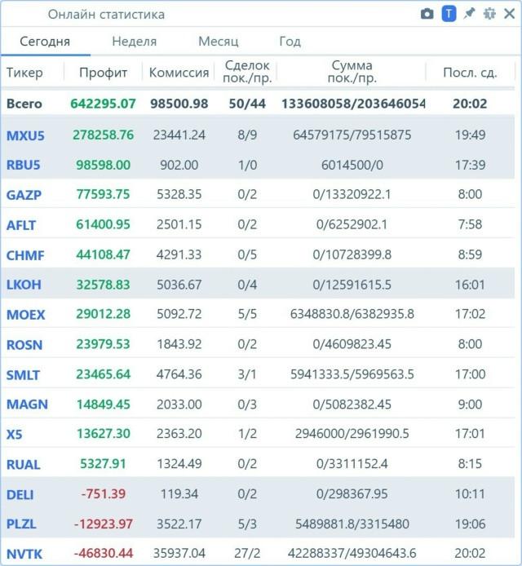522x566 pixels.
Task: Click RUAL sum 0/3311152.4
Action: 352,463
